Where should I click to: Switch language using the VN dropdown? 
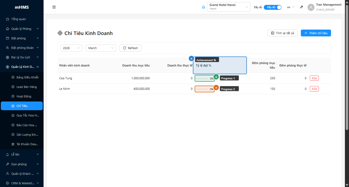pos(290,7)
